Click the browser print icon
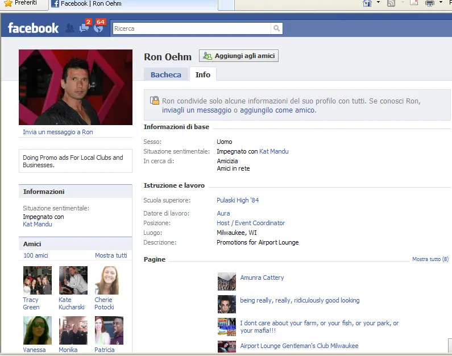This screenshot has width=452, height=356. point(429,3)
